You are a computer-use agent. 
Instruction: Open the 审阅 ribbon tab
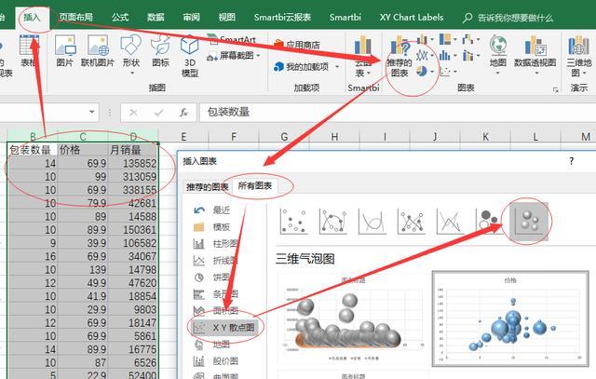[191, 18]
